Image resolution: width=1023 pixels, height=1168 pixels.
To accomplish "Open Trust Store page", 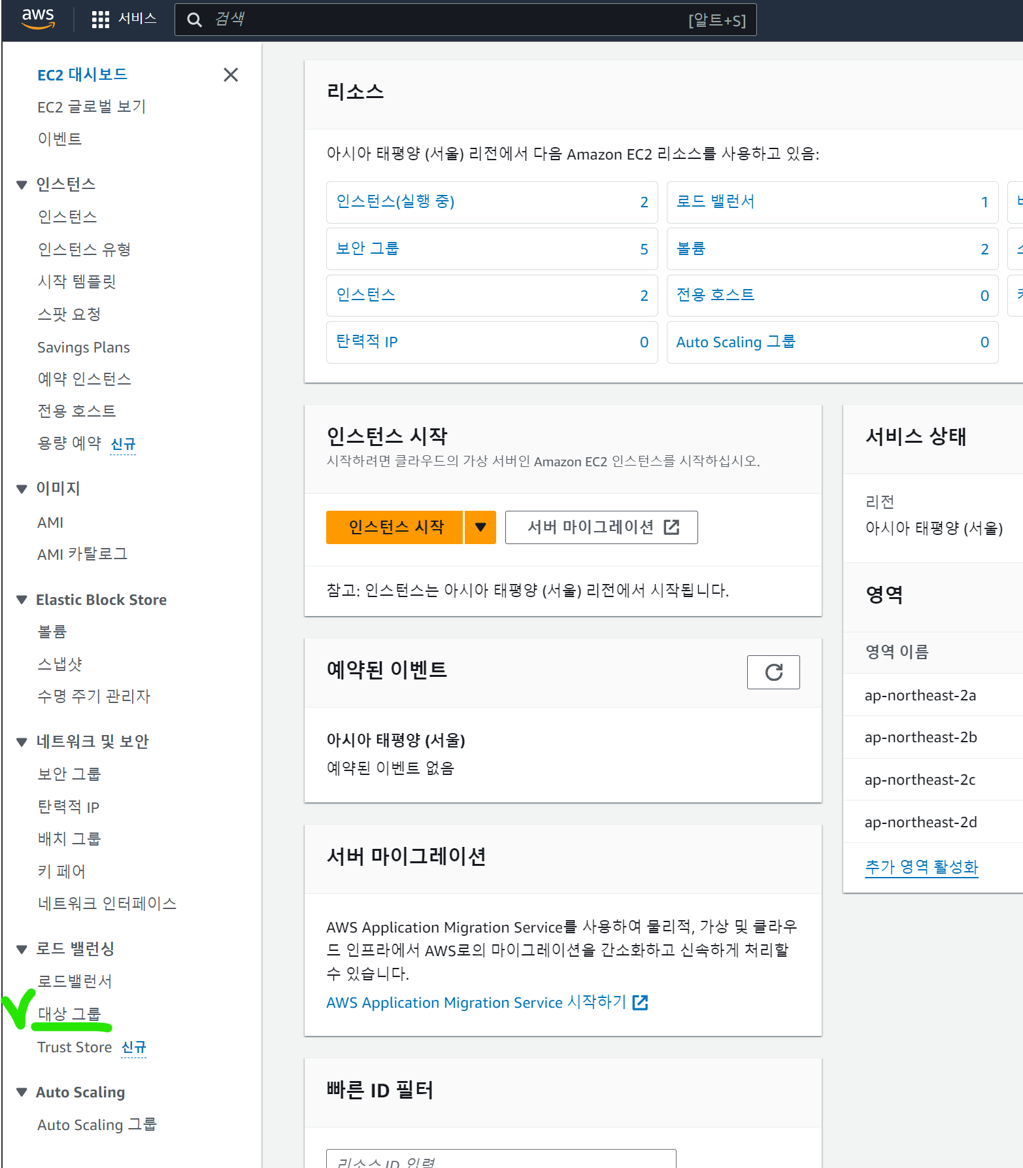I will (x=75, y=1047).
